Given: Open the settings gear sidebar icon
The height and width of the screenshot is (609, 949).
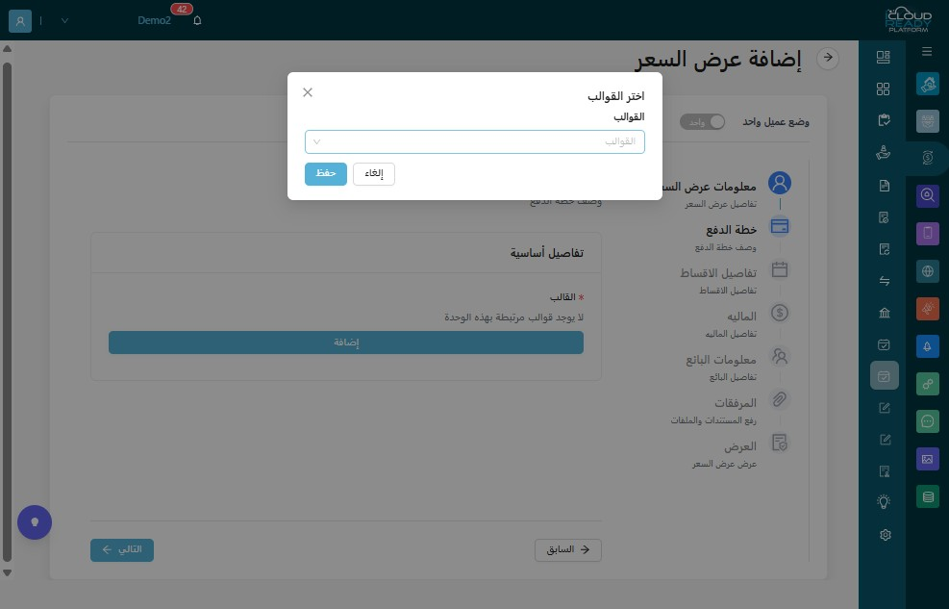Looking at the screenshot, I should 885,535.
